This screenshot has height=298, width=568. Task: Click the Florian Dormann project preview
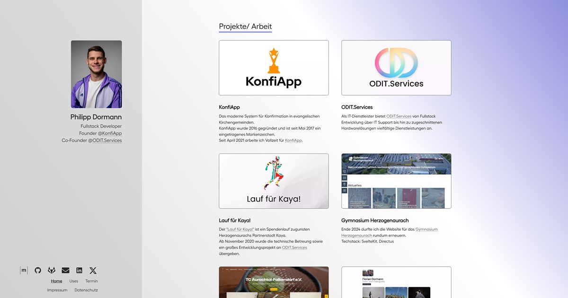(x=396, y=282)
